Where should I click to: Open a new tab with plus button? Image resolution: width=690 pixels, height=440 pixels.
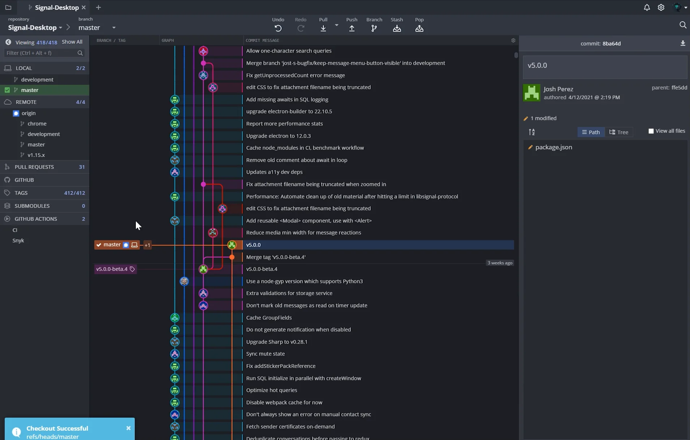tap(98, 8)
